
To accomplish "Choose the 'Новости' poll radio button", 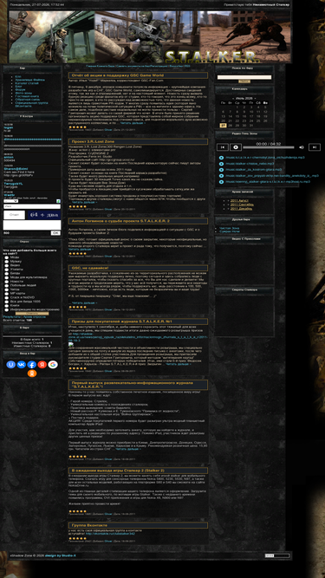I will (7, 282).
